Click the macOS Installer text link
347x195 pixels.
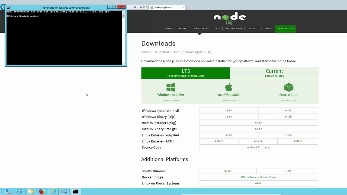click(x=230, y=95)
